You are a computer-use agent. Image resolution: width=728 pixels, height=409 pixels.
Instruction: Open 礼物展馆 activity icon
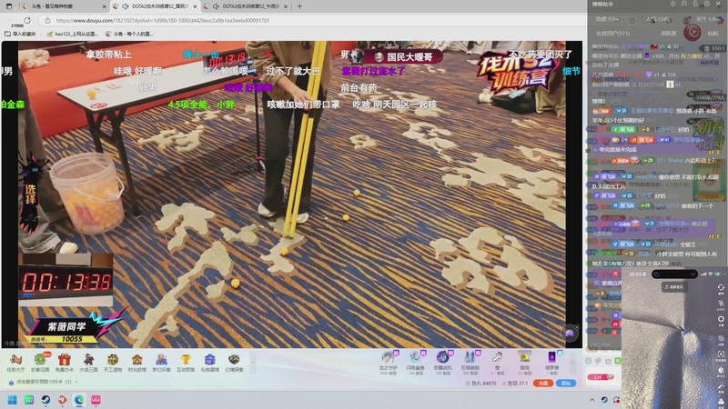[210, 363]
